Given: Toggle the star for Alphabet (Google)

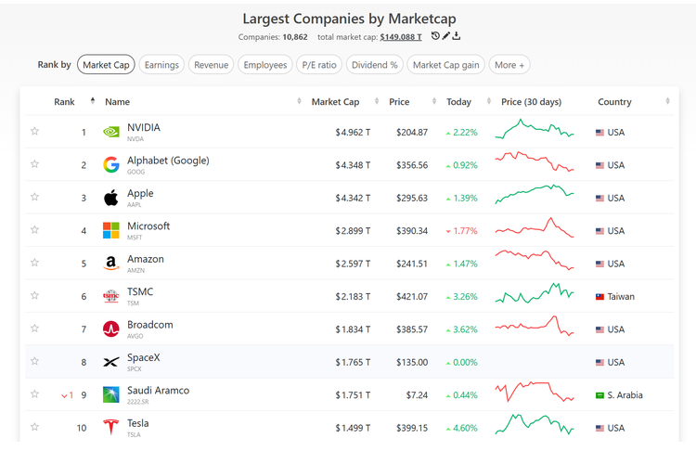Looking at the screenshot, I should [x=34, y=164].
